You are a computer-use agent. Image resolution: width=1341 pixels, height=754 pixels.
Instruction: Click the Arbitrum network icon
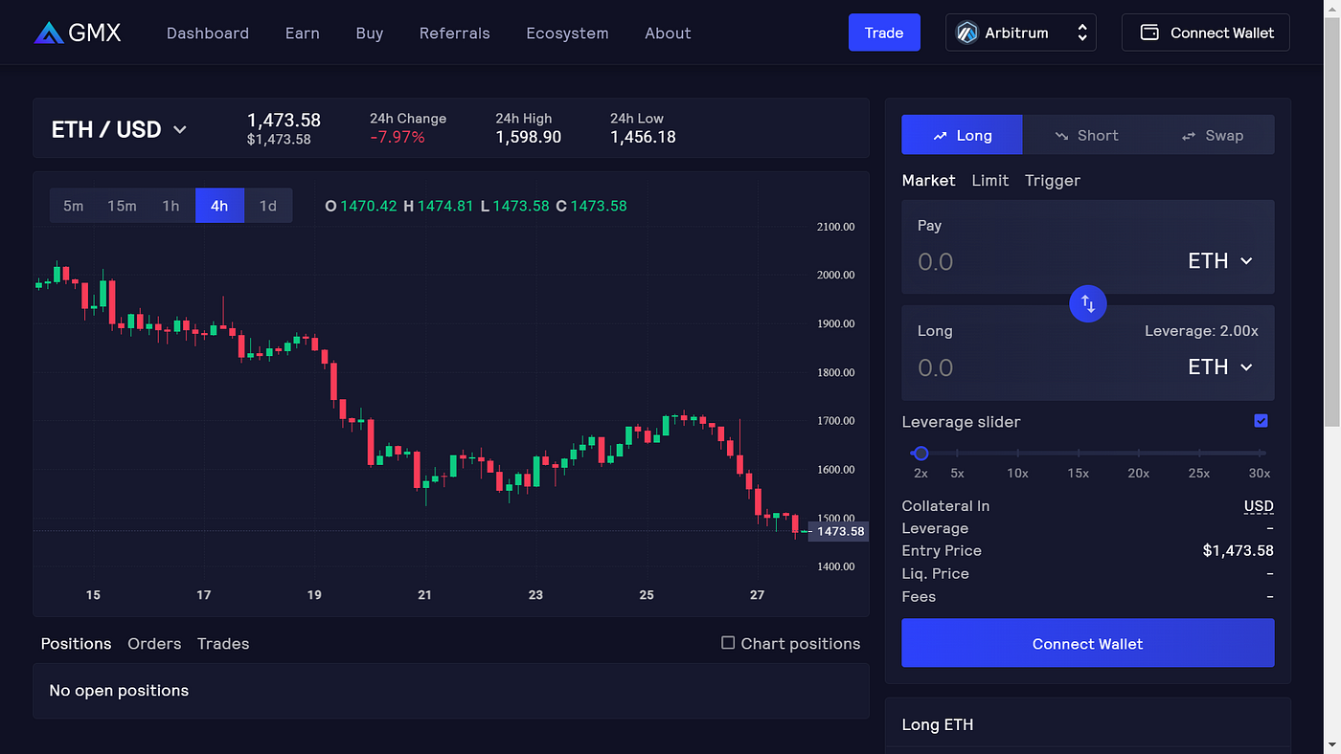[x=969, y=32]
